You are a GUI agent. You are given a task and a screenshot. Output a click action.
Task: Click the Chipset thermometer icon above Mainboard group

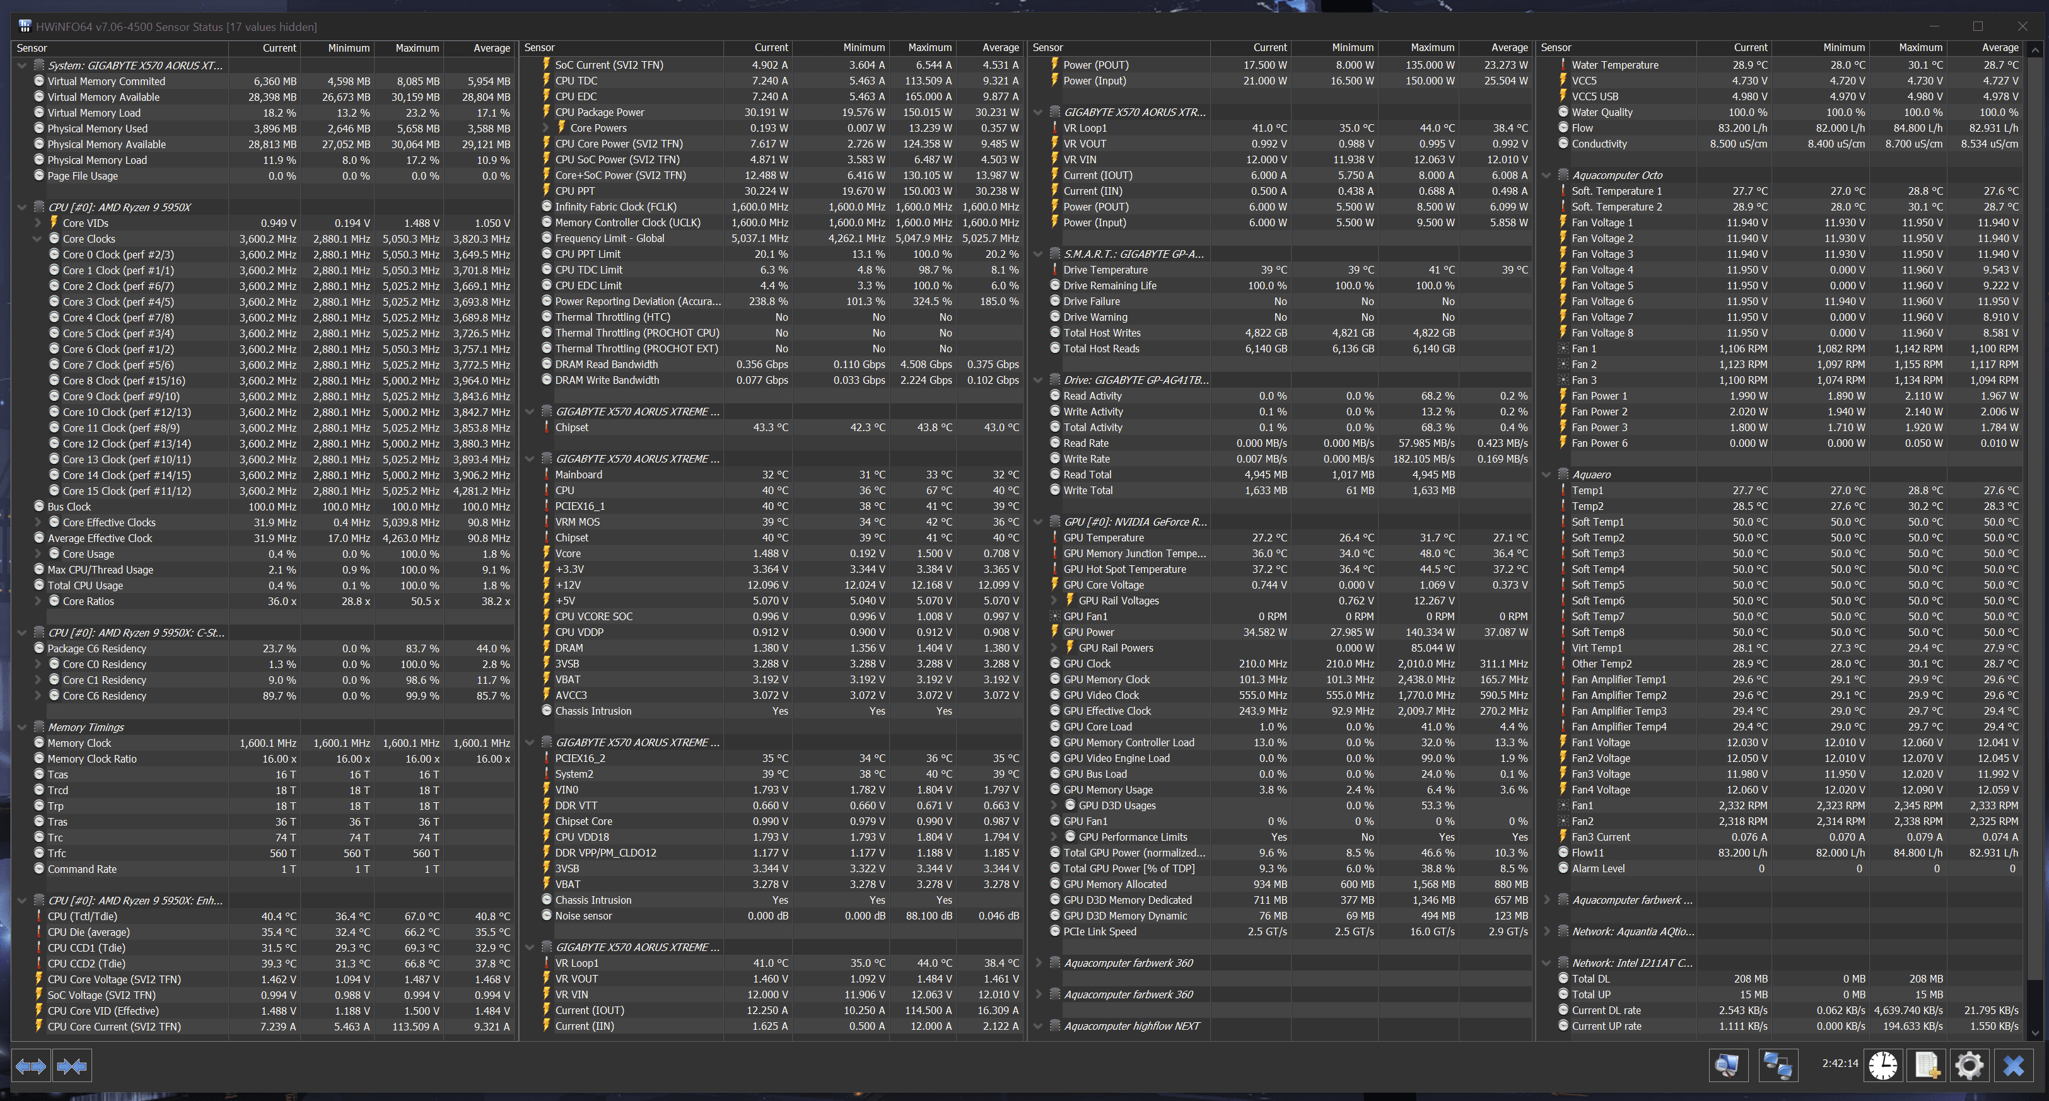(546, 427)
